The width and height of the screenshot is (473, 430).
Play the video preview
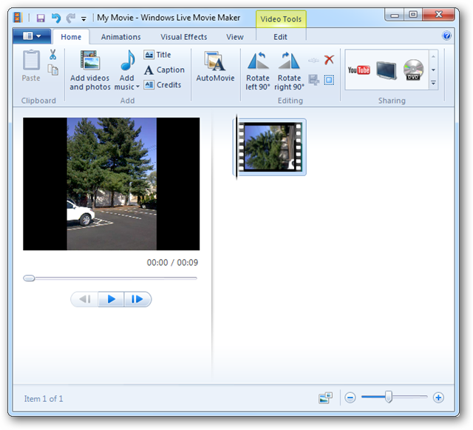pyautogui.click(x=112, y=299)
